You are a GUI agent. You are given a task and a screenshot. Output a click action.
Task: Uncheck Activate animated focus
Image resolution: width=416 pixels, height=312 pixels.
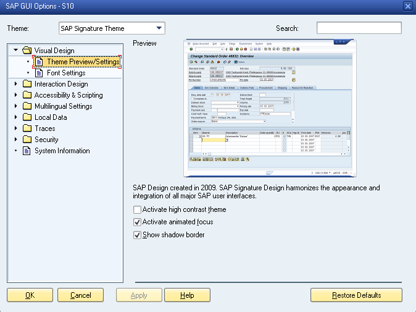click(x=137, y=222)
